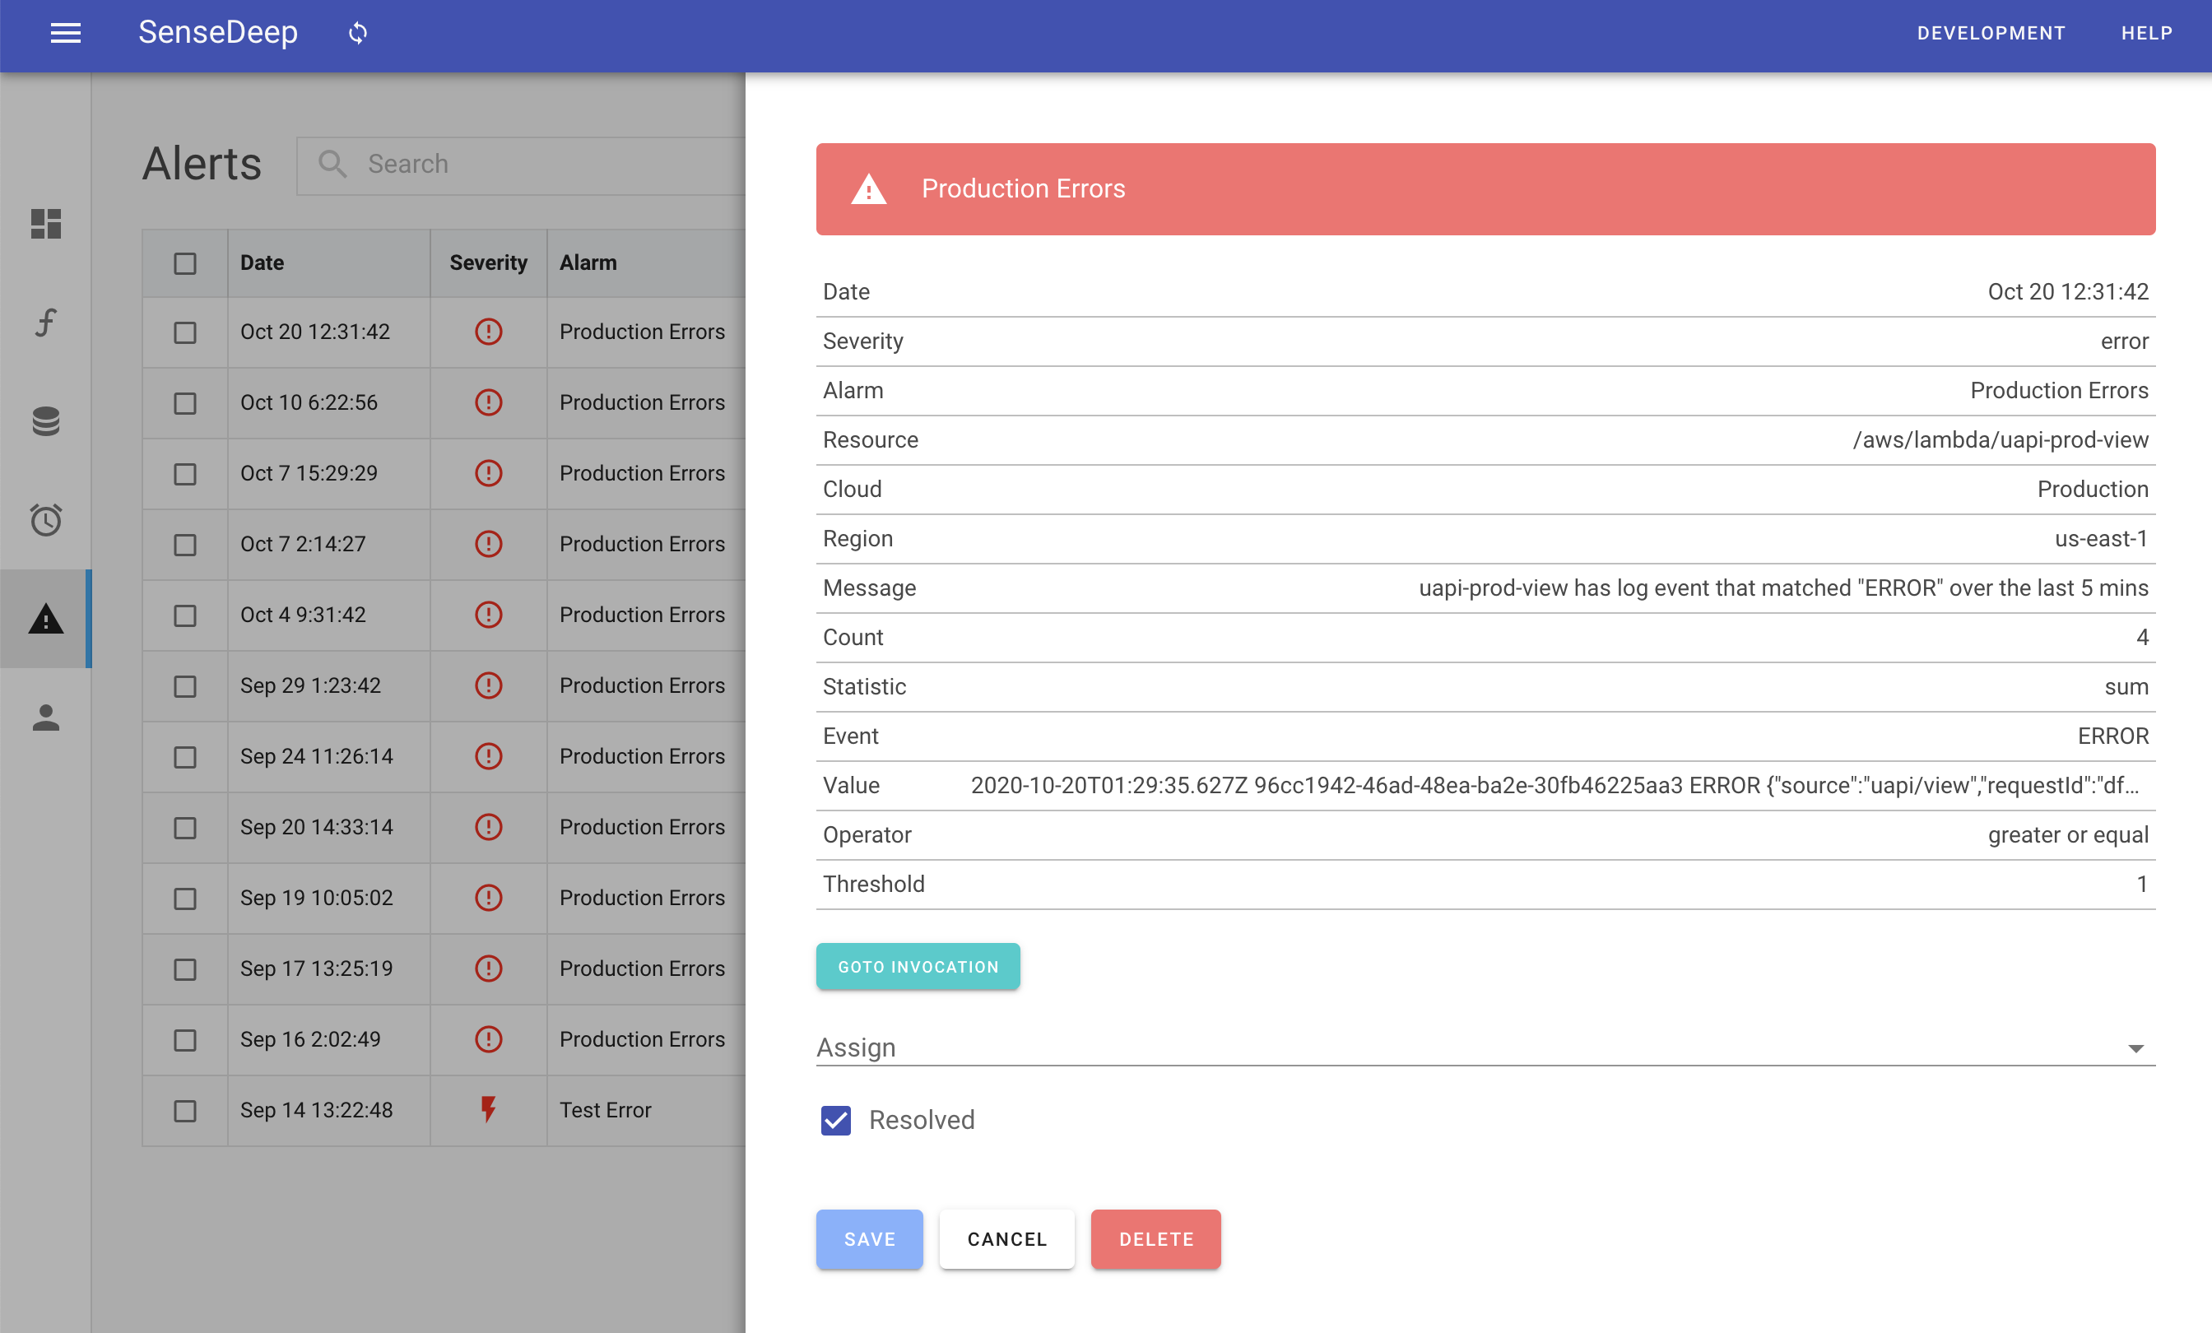Click the SAVE button
Screen dimensions: 2212x1333
(869, 1238)
